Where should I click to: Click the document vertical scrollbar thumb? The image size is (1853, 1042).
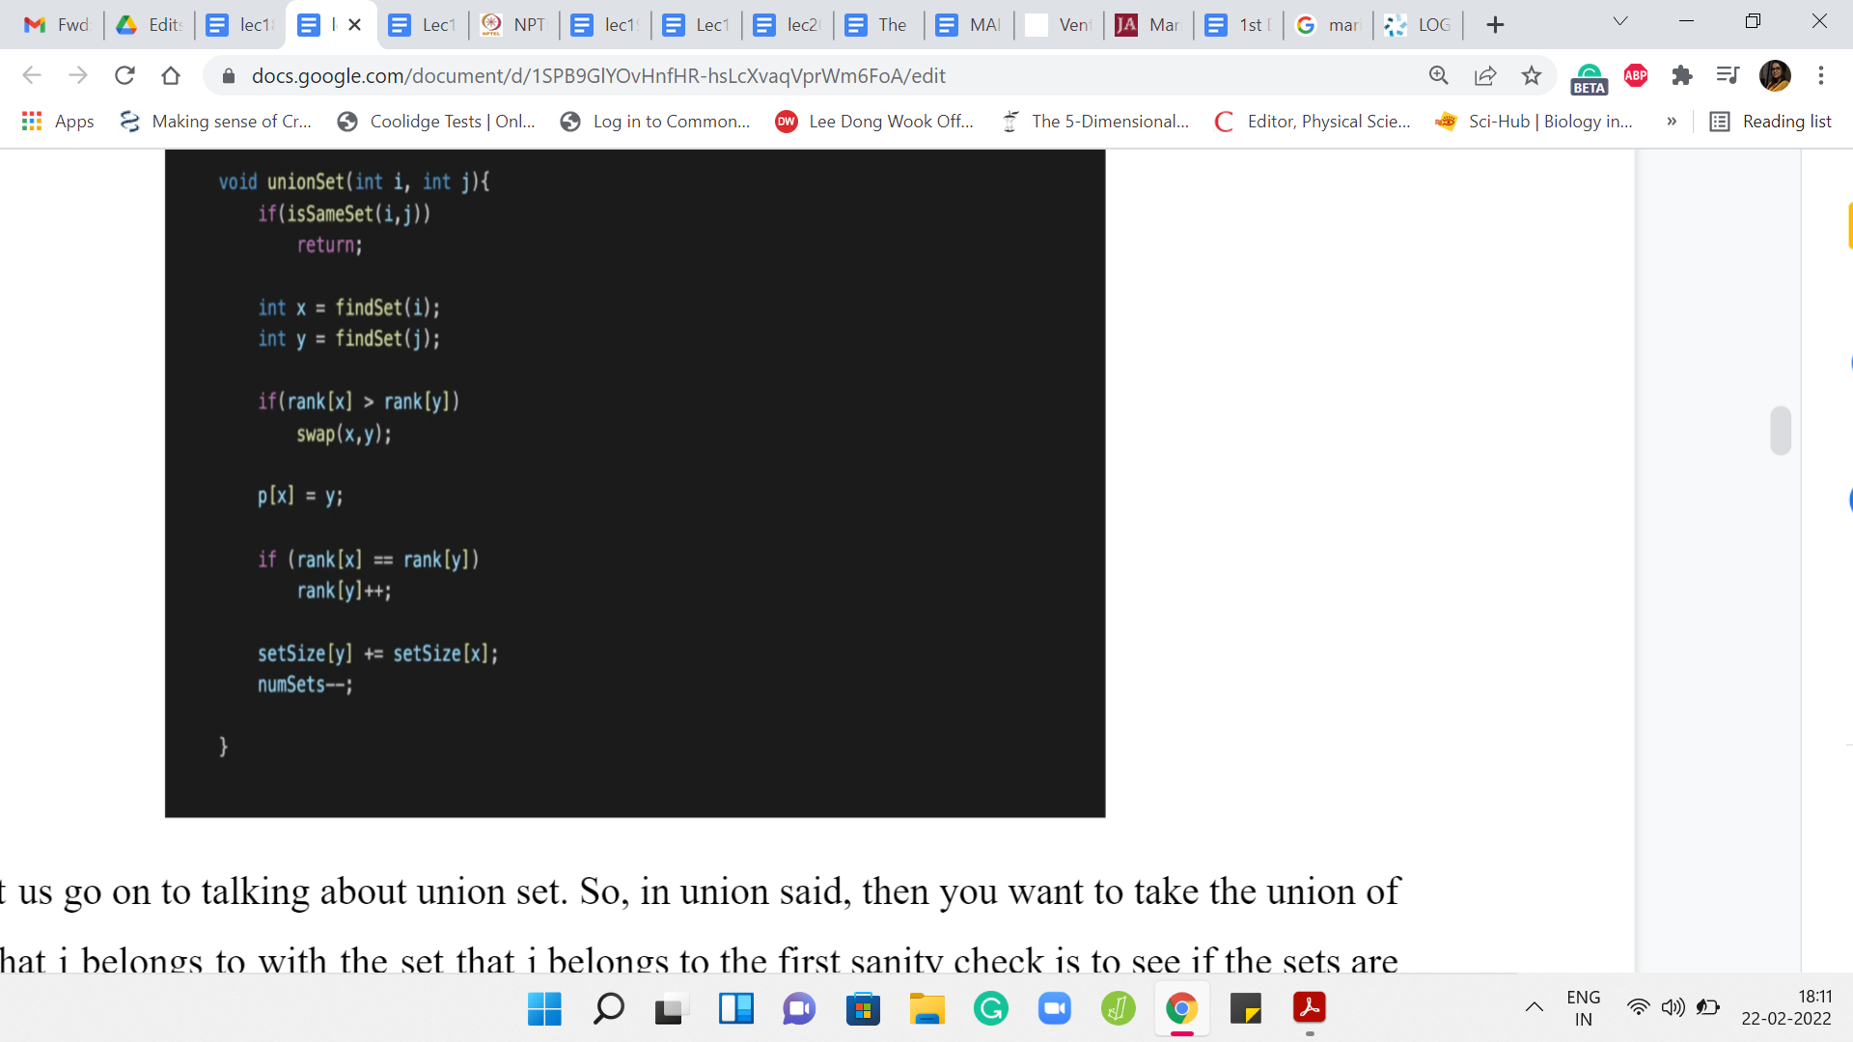(x=1781, y=430)
